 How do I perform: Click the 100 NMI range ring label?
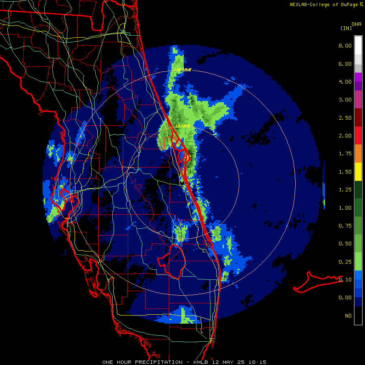point(183,70)
